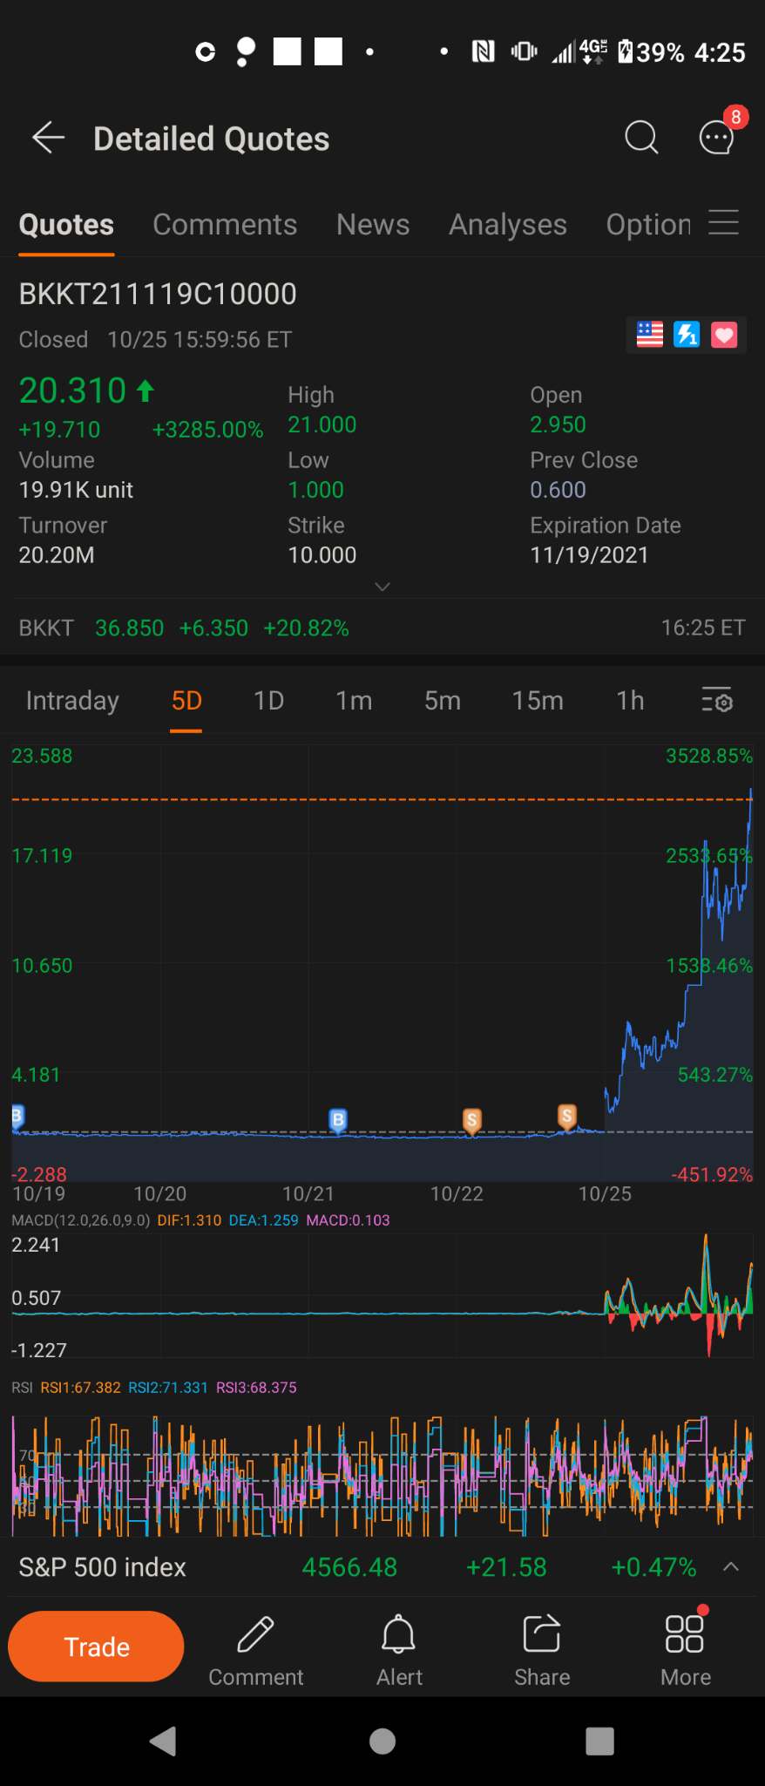Tap Android home navigation button
765x1786 pixels.
click(x=382, y=1742)
